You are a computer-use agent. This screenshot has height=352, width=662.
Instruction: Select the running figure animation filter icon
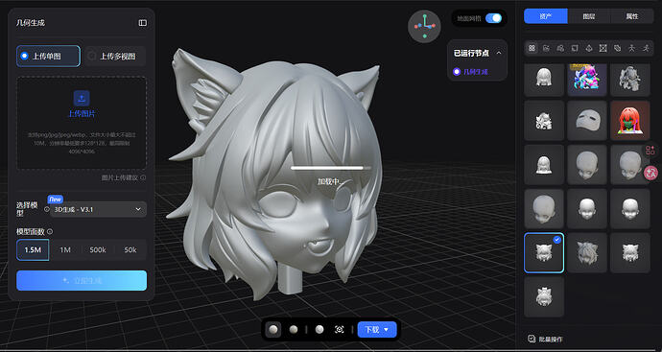click(x=646, y=49)
